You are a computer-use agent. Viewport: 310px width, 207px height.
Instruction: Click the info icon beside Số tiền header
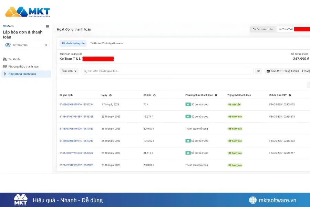154,95
